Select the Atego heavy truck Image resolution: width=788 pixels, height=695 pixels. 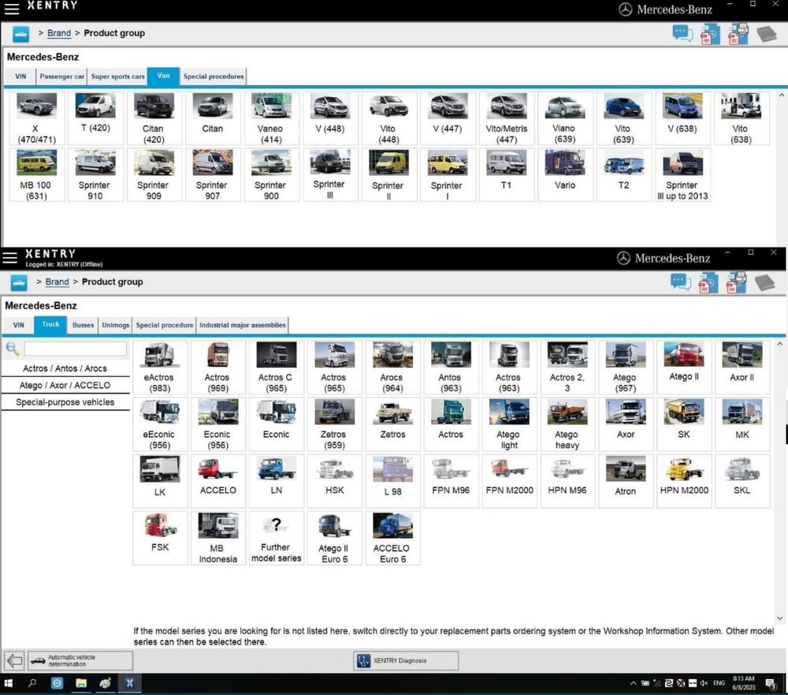pos(567,424)
